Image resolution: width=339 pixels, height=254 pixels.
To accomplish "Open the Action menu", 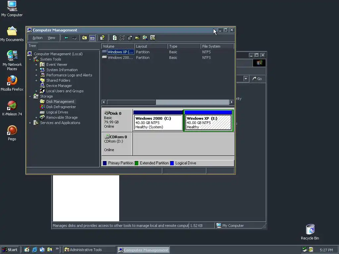I will click(37, 38).
